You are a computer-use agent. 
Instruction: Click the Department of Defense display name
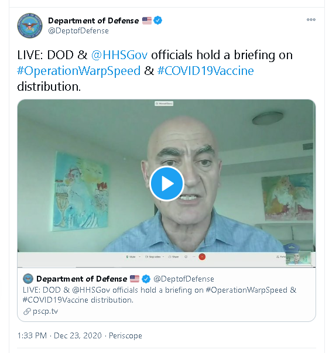pyautogui.click(x=94, y=20)
